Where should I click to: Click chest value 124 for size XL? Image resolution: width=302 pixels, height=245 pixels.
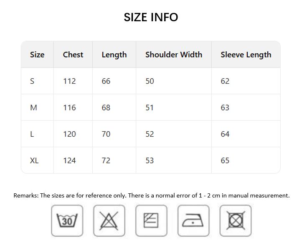[x=69, y=160]
